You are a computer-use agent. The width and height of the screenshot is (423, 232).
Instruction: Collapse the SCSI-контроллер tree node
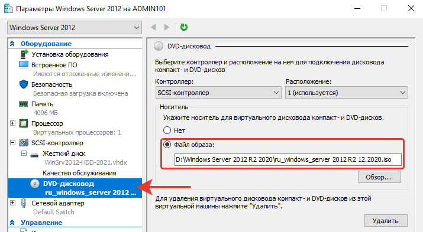point(12,143)
